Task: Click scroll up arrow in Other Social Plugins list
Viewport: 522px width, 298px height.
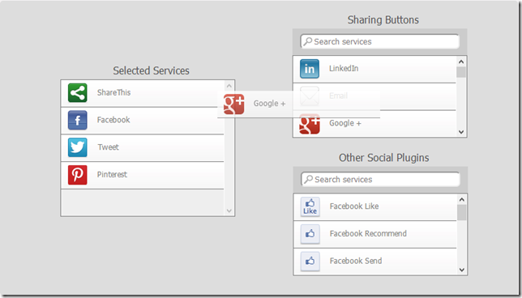Action: (462, 199)
